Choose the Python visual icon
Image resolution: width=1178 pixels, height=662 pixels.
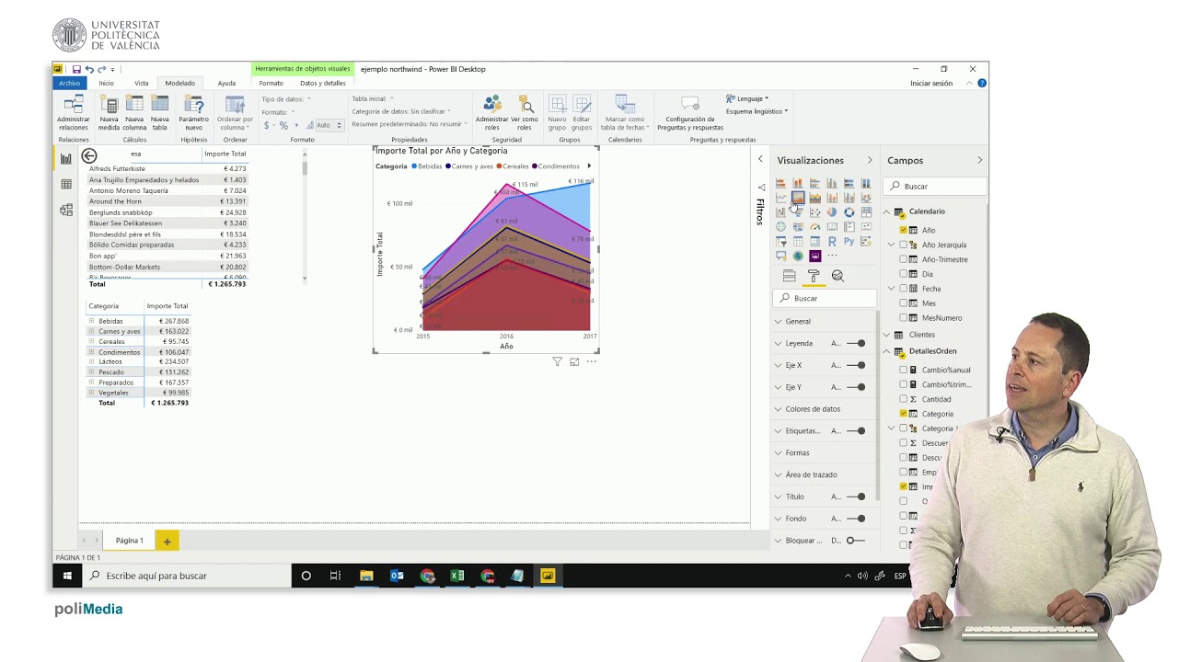[849, 241]
